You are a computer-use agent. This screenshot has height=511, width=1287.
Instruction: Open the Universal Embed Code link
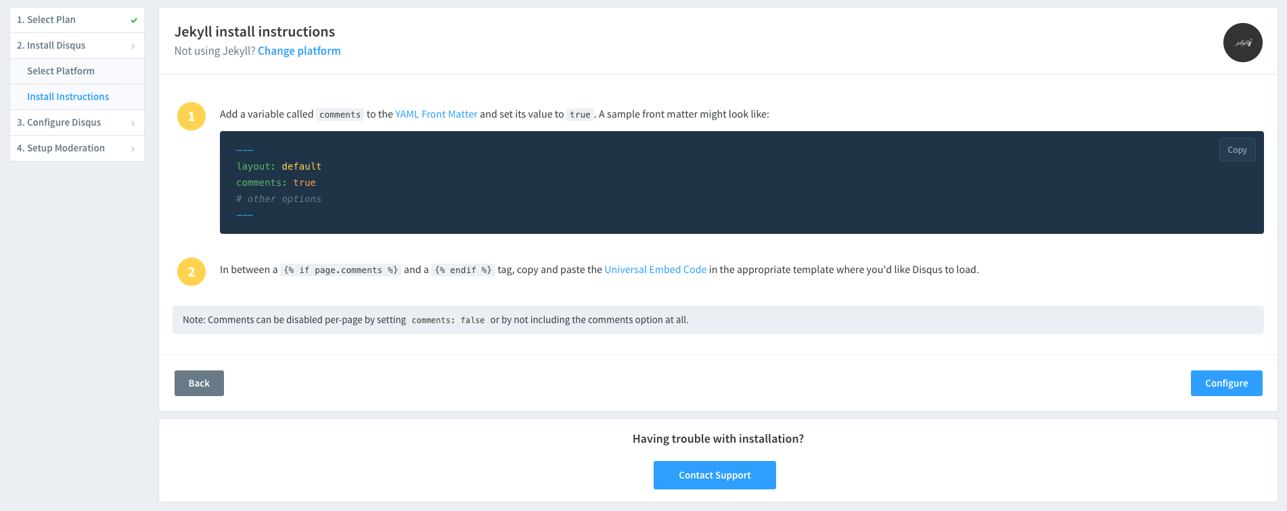click(655, 269)
